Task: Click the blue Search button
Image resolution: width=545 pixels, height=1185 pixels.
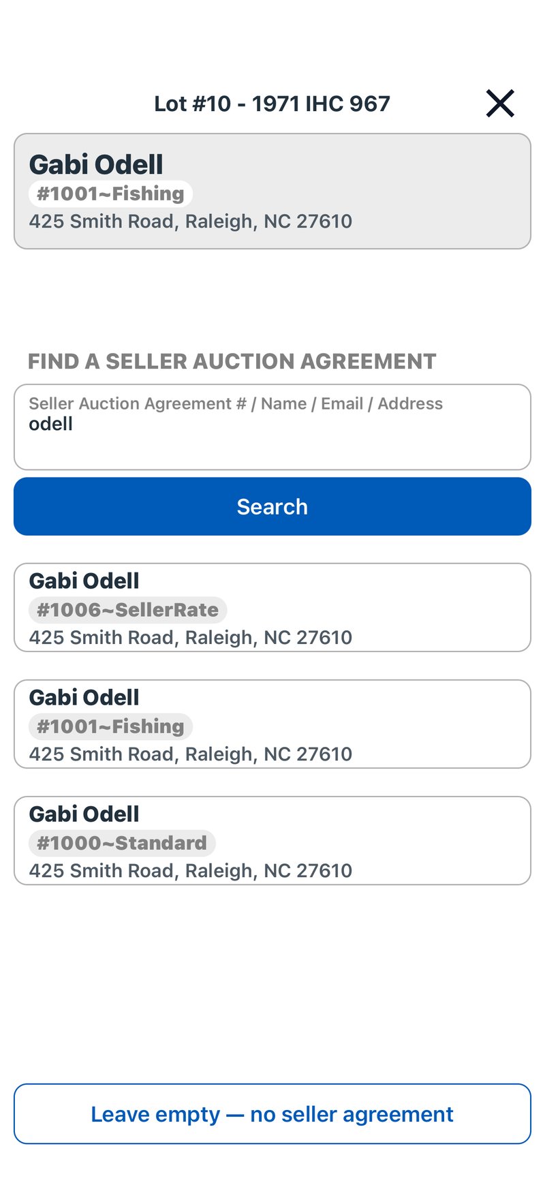Action: point(272,506)
